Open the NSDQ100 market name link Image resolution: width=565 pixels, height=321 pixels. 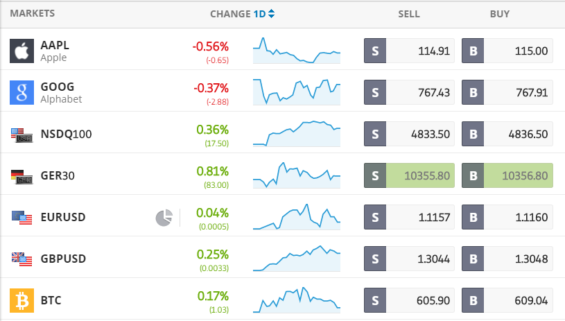coord(67,135)
